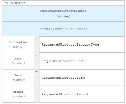Screen dimensions: 126x104
Task: Edit the RequestedProduct.Rate expression cell
Action: (x=82, y=61)
